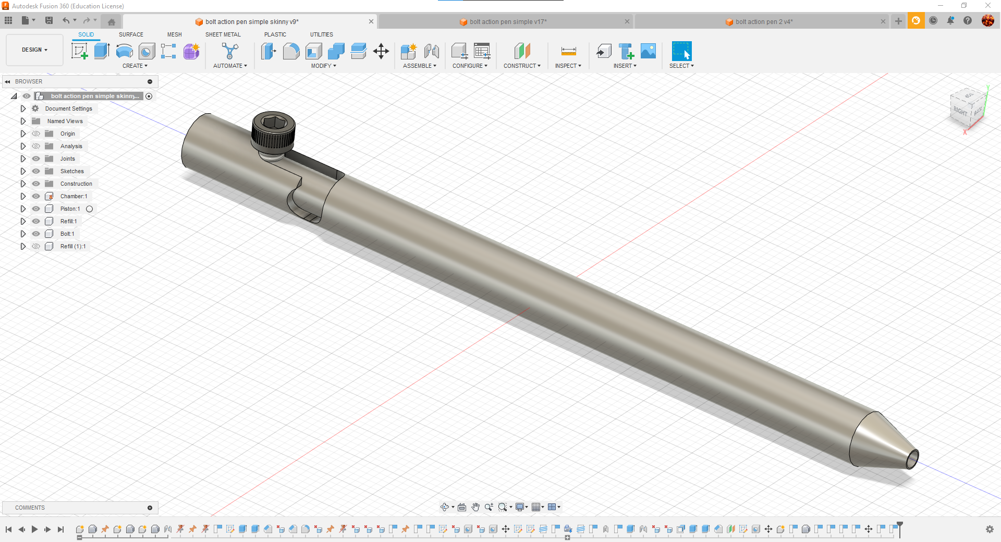
Task: Hide the Construction folder
Action: click(x=36, y=184)
